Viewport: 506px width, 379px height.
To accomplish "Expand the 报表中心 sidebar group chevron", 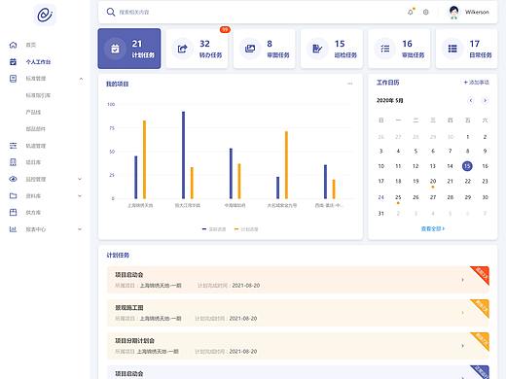I will click(x=80, y=229).
